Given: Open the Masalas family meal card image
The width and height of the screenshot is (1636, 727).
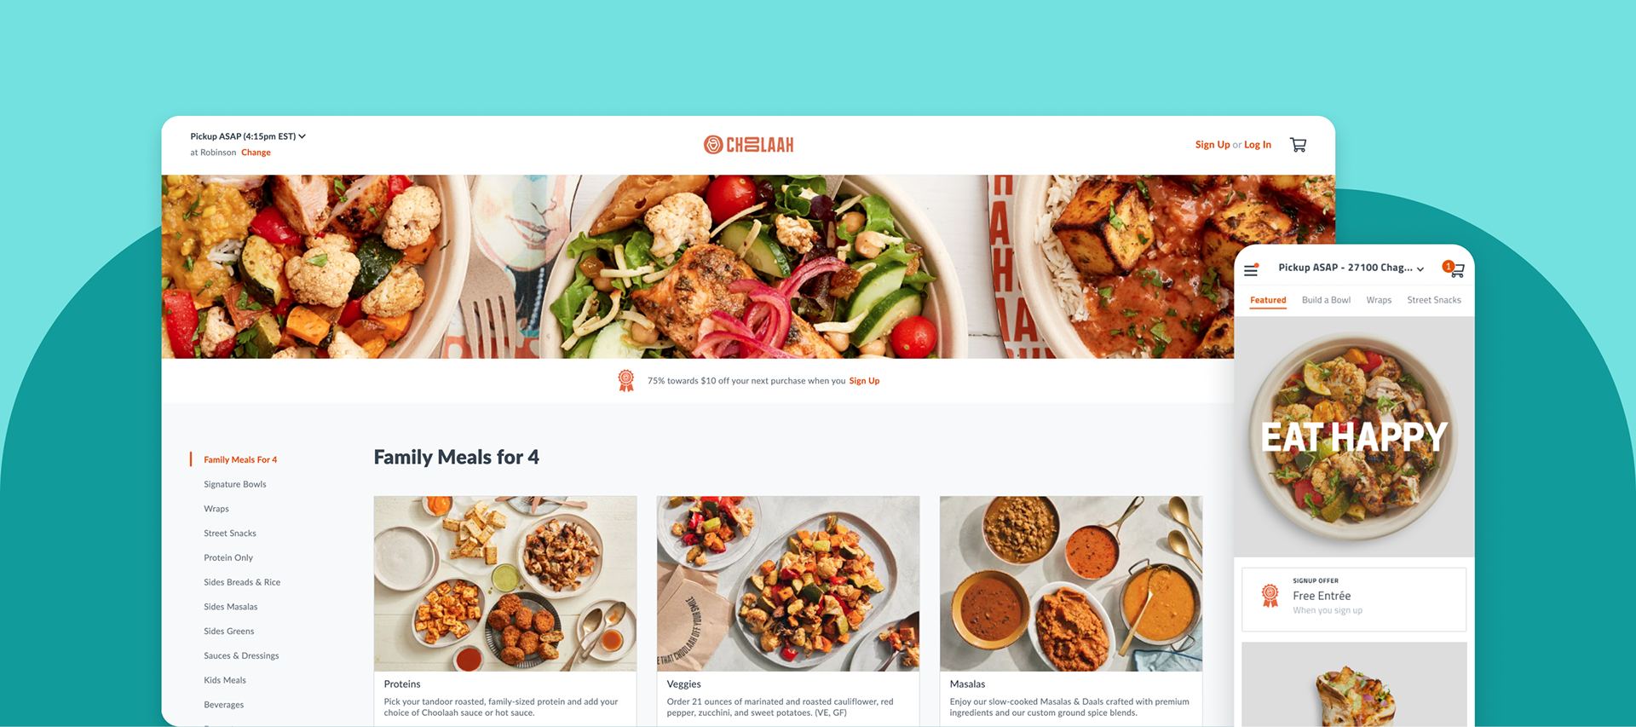Looking at the screenshot, I should point(1071,584).
